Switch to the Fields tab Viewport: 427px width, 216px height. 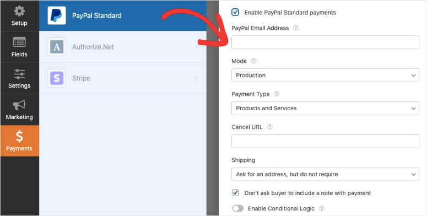tap(19, 47)
